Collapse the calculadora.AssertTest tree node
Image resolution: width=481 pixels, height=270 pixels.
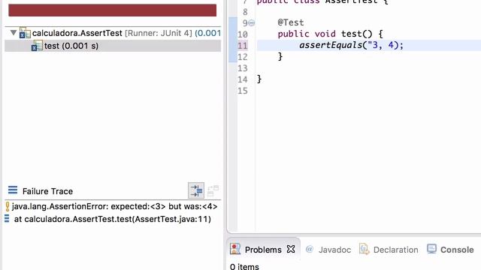pyautogui.click(x=14, y=32)
